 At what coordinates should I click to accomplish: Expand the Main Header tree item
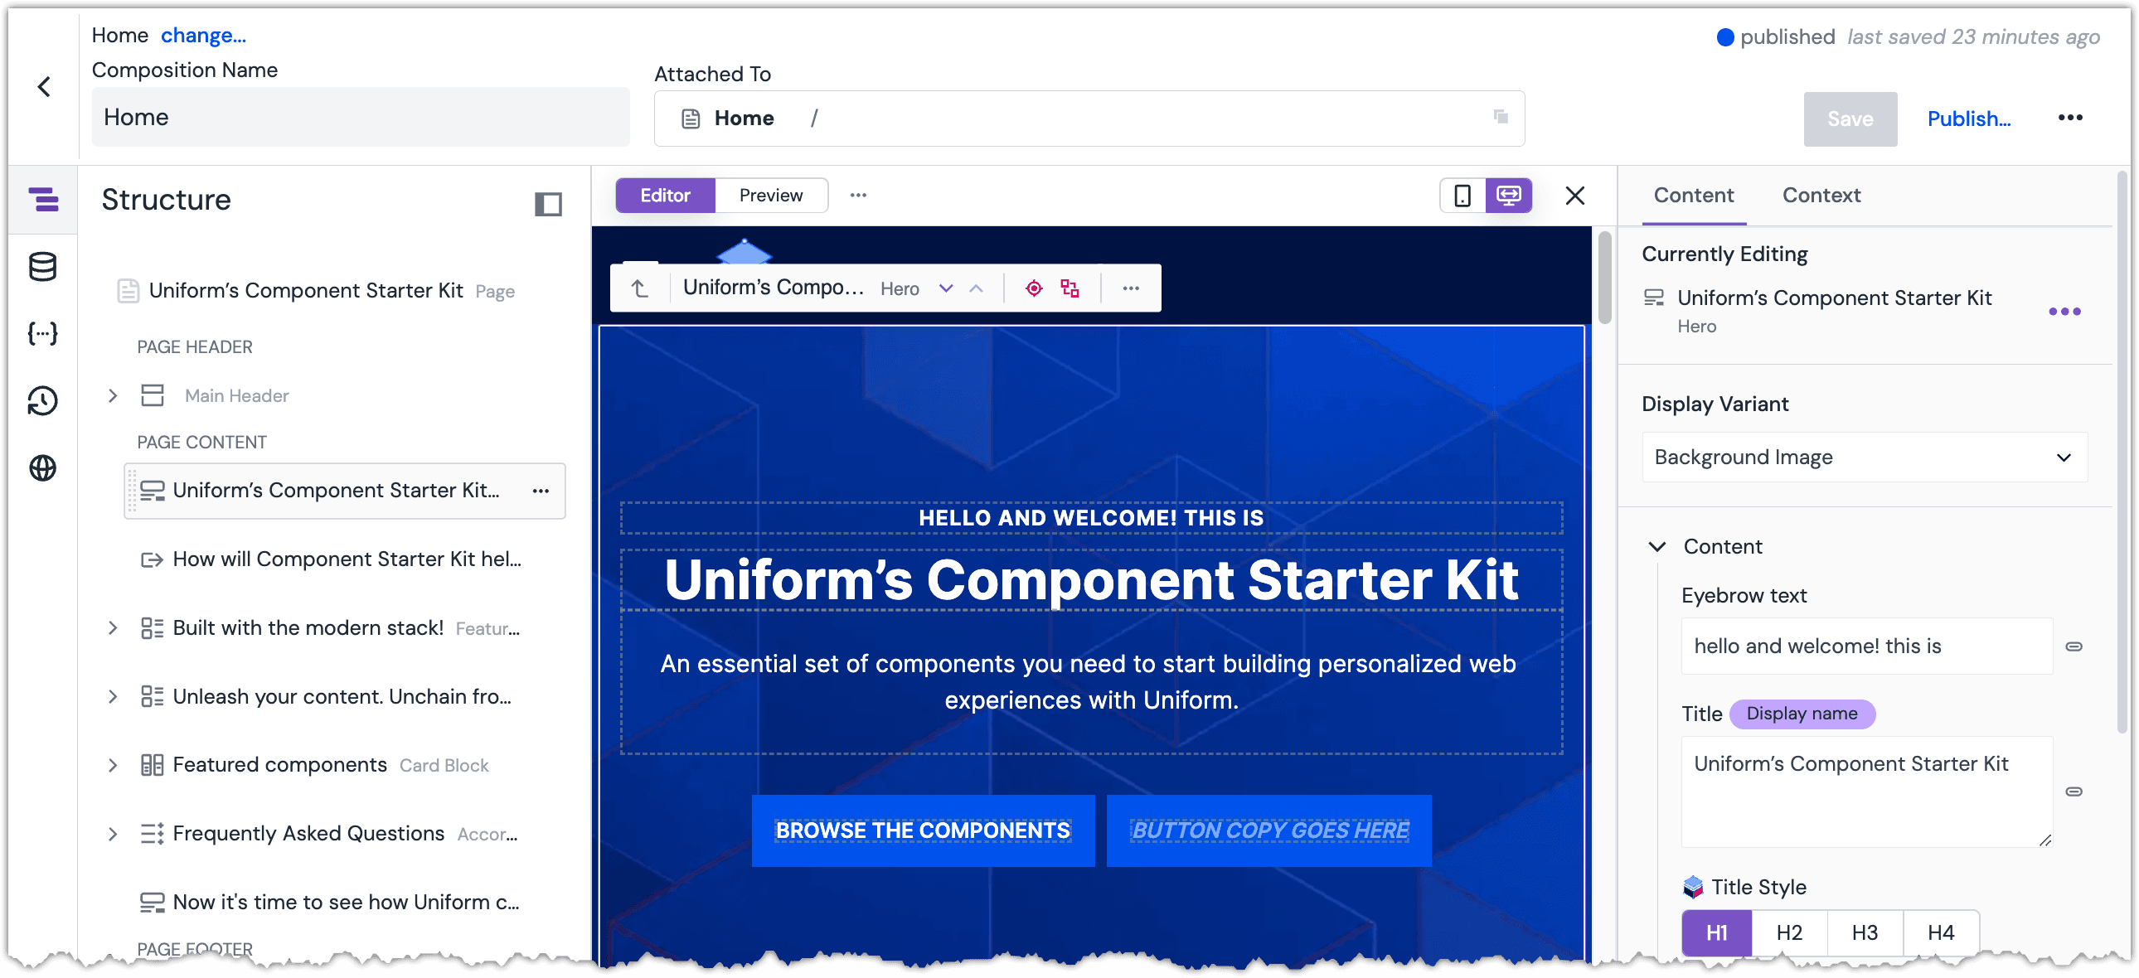(114, 395)
